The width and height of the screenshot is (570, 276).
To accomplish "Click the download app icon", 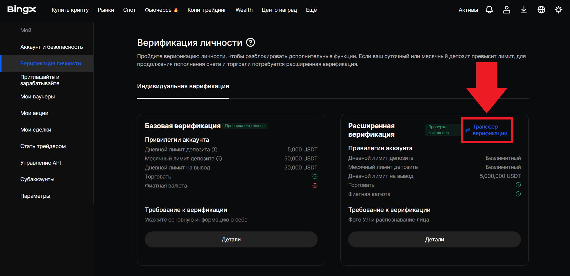I will pyautogui.click(x=524, y=10).
